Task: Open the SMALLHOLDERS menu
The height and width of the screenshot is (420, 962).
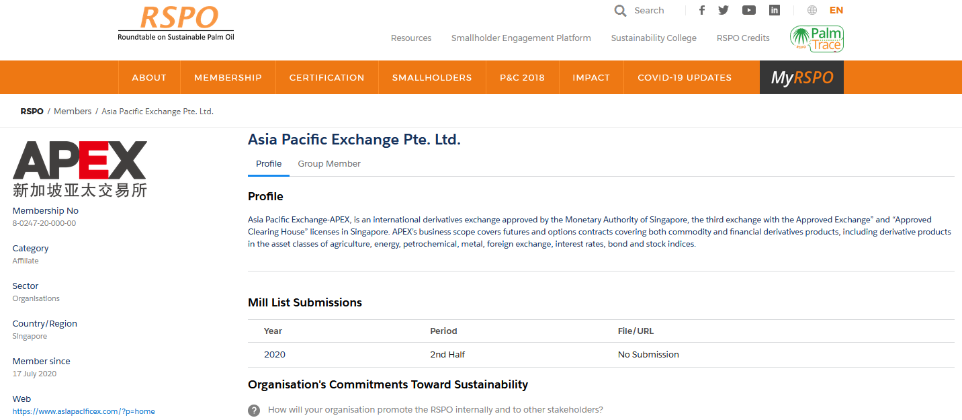Action: [432, 77]
